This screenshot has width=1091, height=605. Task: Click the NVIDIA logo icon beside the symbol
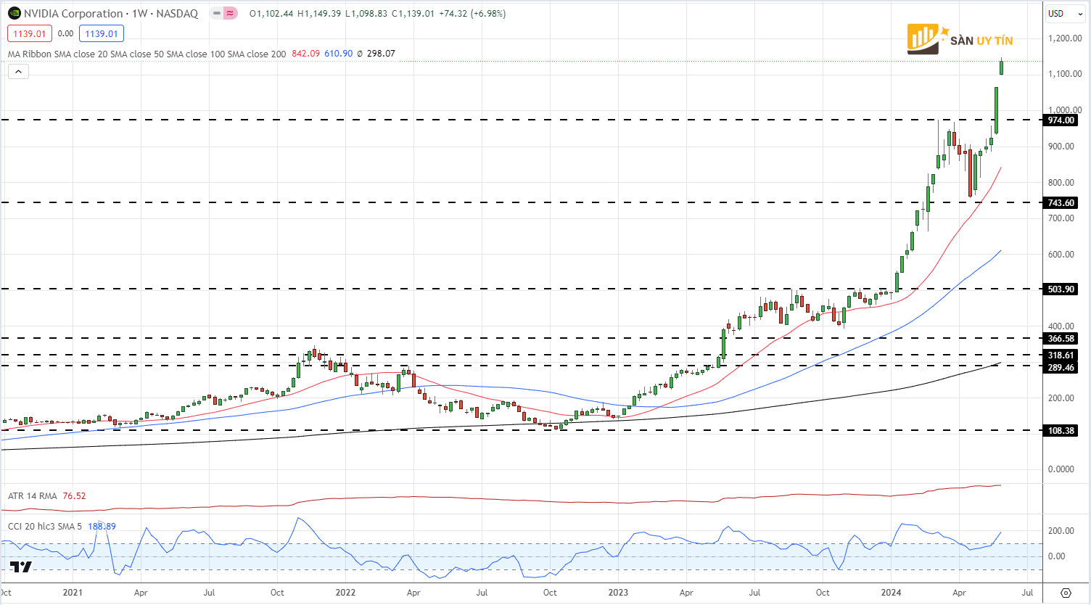click(x=15, y=13)
